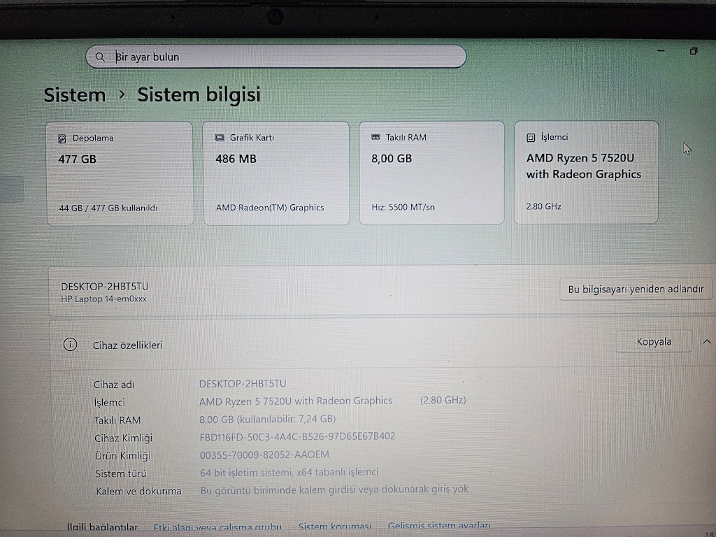Select the İşlemci row value text
Viewport: 716px width, 537px height.
[296, 401]
